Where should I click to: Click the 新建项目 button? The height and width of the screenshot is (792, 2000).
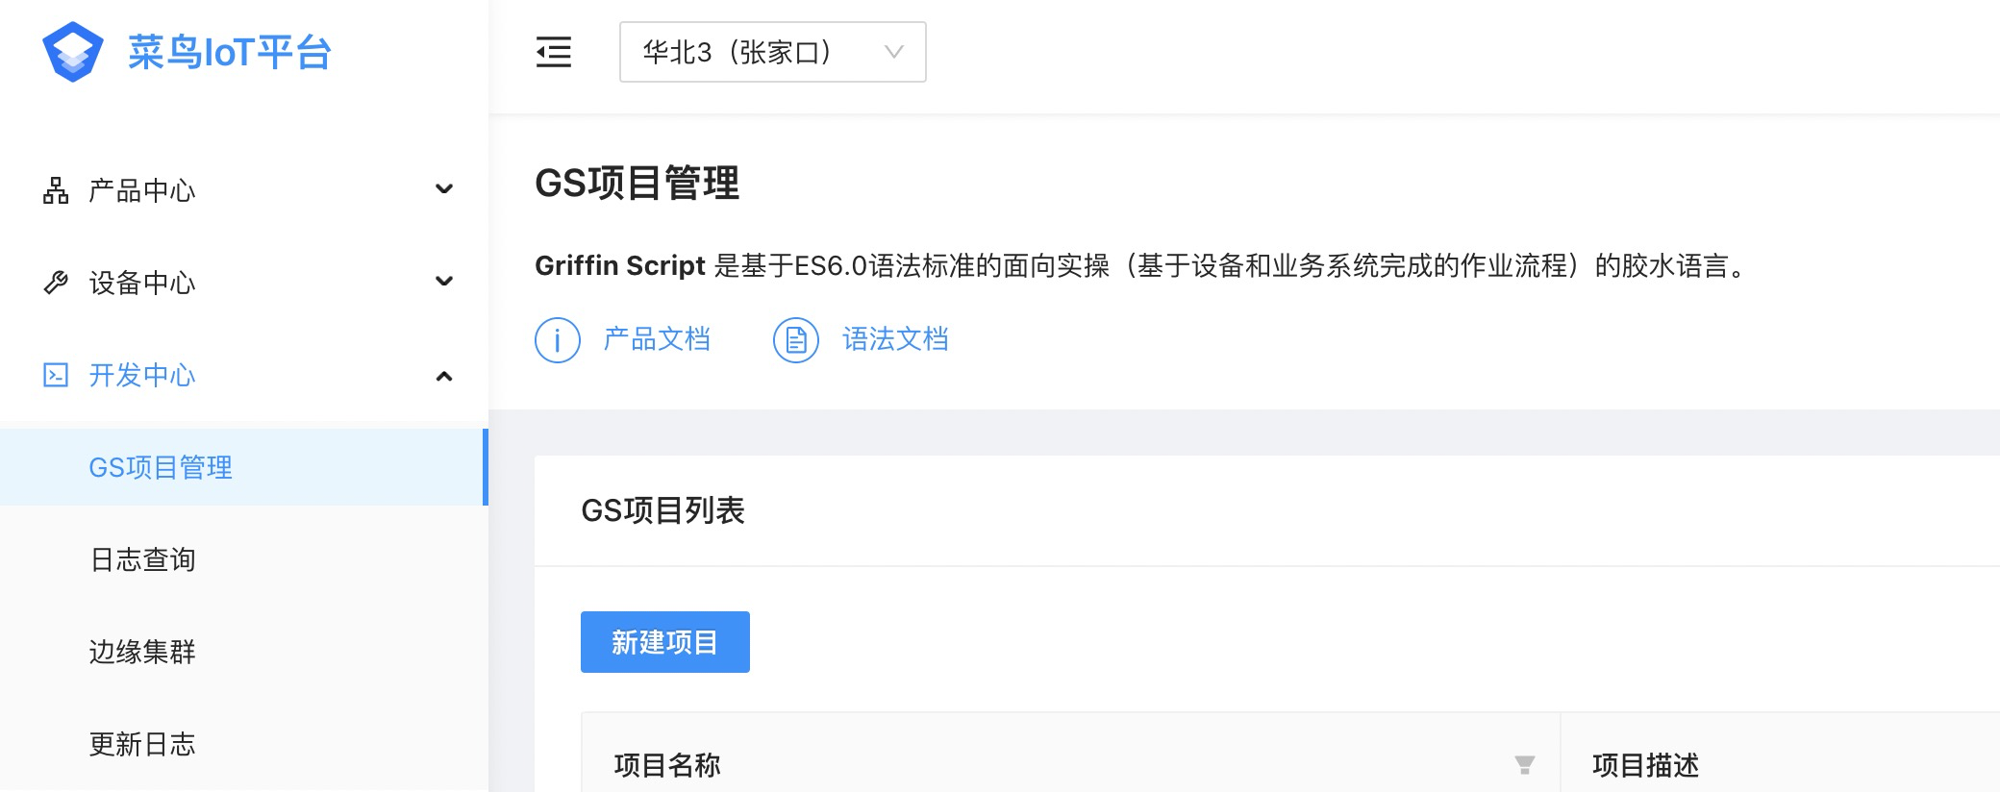point(665,642)
